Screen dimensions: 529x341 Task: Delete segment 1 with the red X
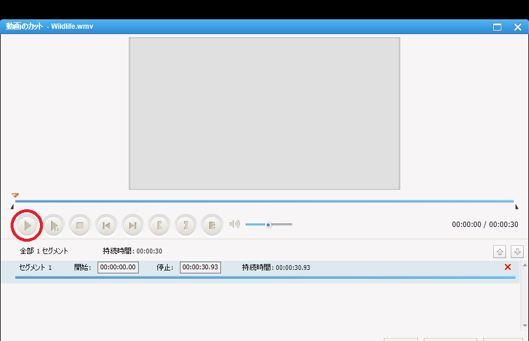[508, 267]
